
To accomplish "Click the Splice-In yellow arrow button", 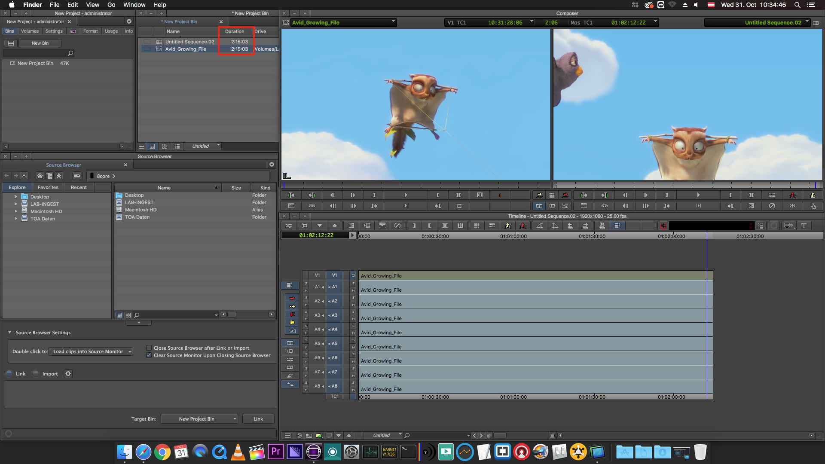I will (539, 195).
